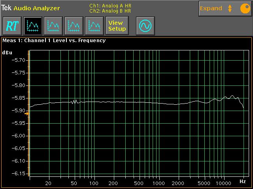The height and width of the screenshot is (189, 253).
Task: Click the -6.00 level axis label
Action: pyautogui.click(x=19, y=136)
